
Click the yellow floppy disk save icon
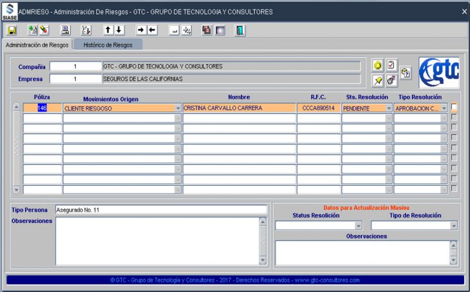tap(12, 30)
